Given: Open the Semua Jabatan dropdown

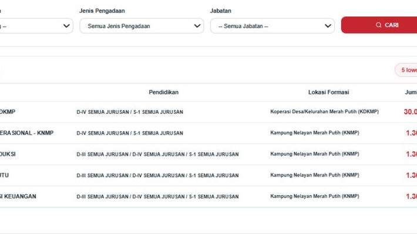Looking at the screenshot, I should point(273,26).
